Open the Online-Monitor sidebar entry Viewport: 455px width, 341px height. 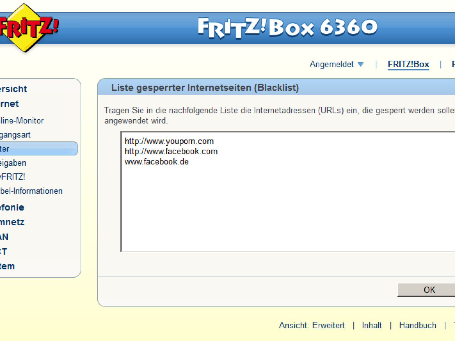pos(22,120)
